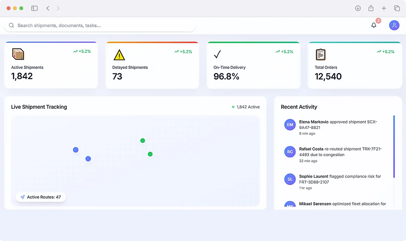Viewport: 406px width, 241px height.
Task: Show the tab overview icon
Action: 397,8
